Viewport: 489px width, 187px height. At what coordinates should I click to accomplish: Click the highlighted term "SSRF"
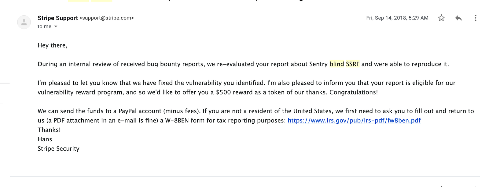tap(352, 64)
